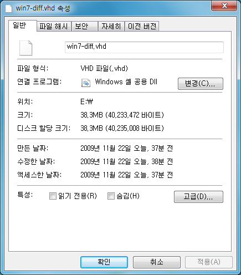Click the E:₩ location value text
241x275 pixels.
pos(87,101)
